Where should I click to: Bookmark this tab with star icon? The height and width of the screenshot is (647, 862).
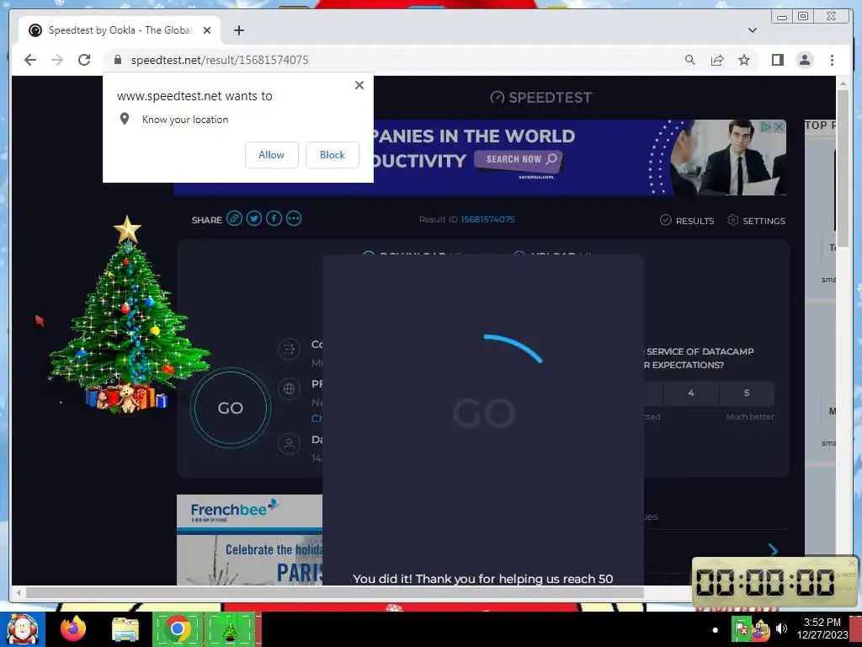744,60
